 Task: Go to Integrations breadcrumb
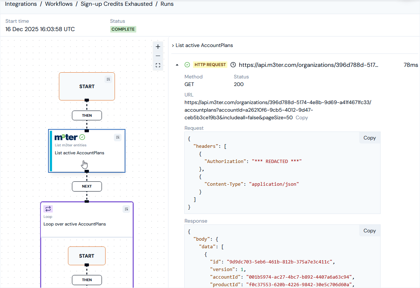pyautogui.click(x=21, y=4)
